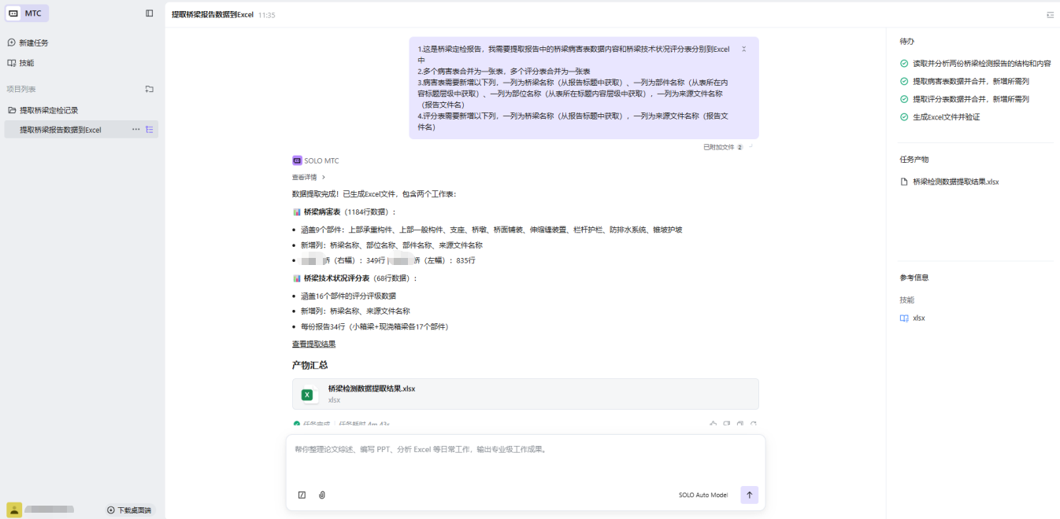1060x519 pixels.
Task: Expand 查看详情 details link
Action: click(309, 178)
